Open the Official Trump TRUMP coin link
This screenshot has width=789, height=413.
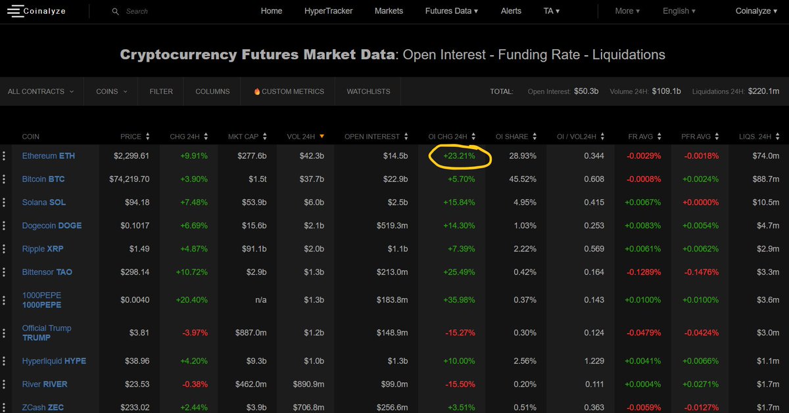pyautogui.click(x=47, y=333)
